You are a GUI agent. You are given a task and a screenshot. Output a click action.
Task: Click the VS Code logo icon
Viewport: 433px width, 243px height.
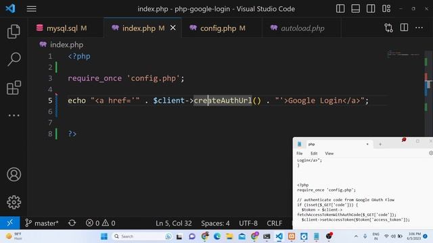tap(10, 9)
